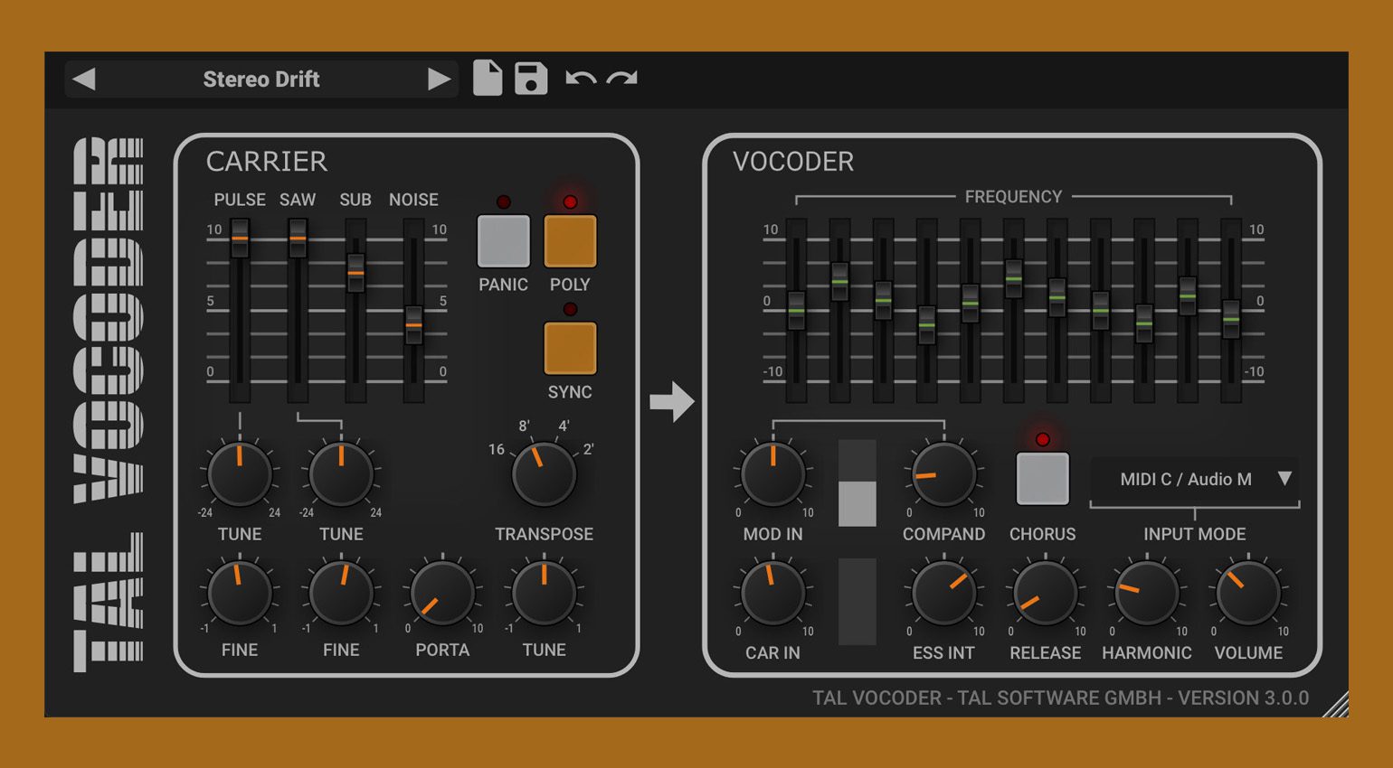Click the resize grip in bottom-right corner
This screenshot has width=1393, height=768.
pos(1335,705)
